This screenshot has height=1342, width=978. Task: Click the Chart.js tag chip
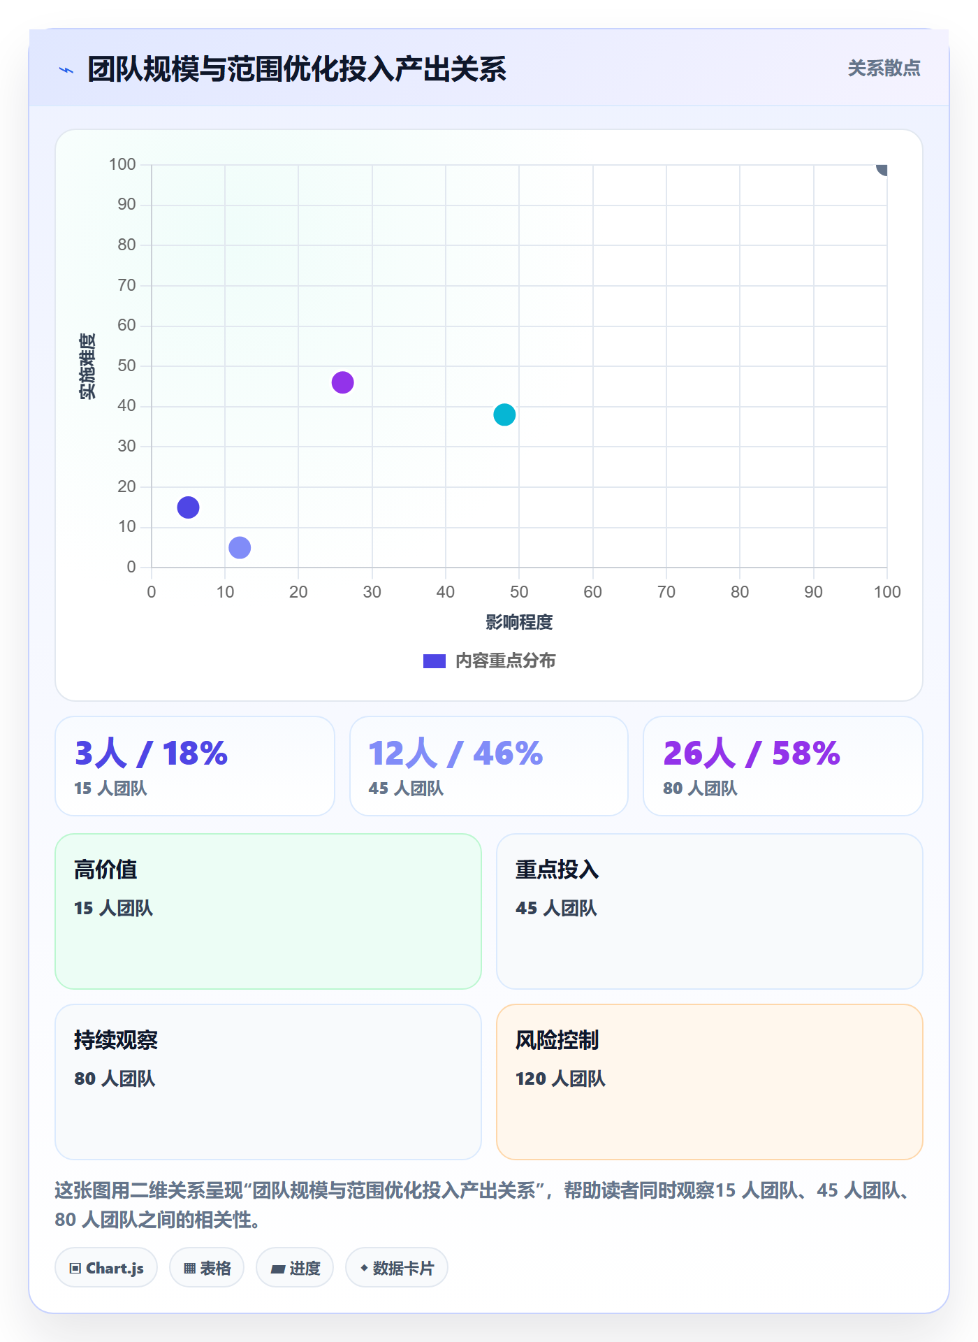point(106,1268)
